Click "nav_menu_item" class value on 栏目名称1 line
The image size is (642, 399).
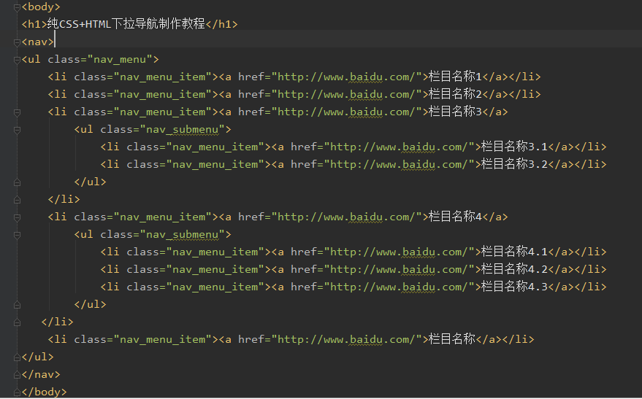pos(163,77)
